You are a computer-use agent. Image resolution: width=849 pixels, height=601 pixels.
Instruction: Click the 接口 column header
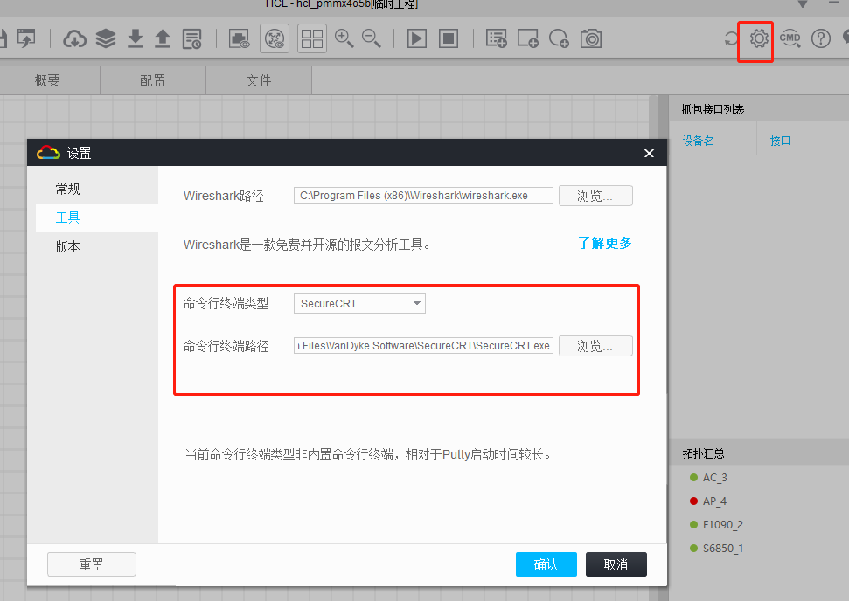[x=780, y=141]
